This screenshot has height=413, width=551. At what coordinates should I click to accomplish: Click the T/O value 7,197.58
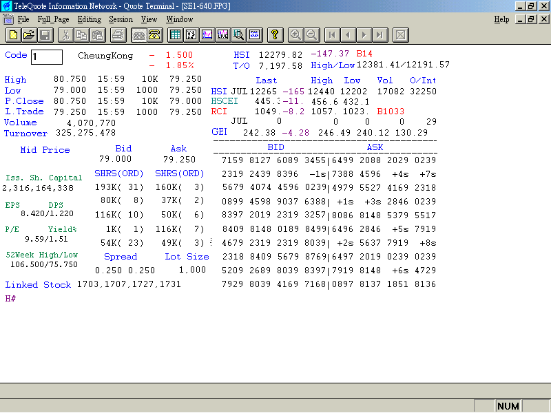[x=280, y=66]
